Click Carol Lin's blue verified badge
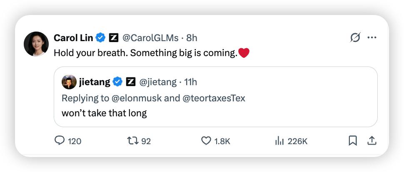 [x=100, y=38]
